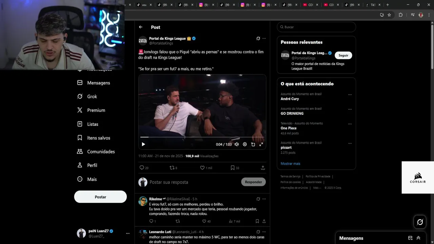The height and width of the screenshot is (244, 434).
Task: Share the main post
Action: [x=263, y=168]
